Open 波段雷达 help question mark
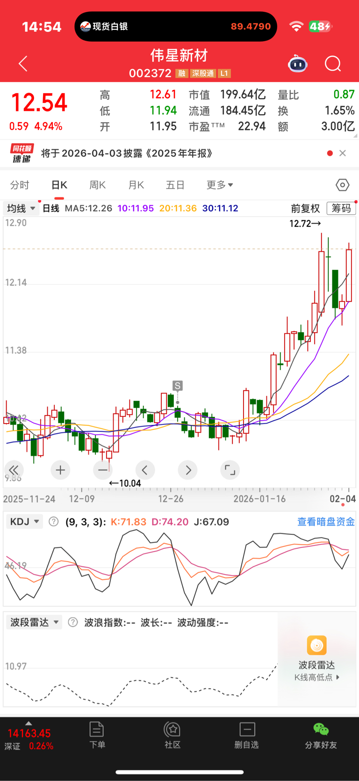Image resolution: width=359 pixels, height=781 pixels. pos(73,622)
